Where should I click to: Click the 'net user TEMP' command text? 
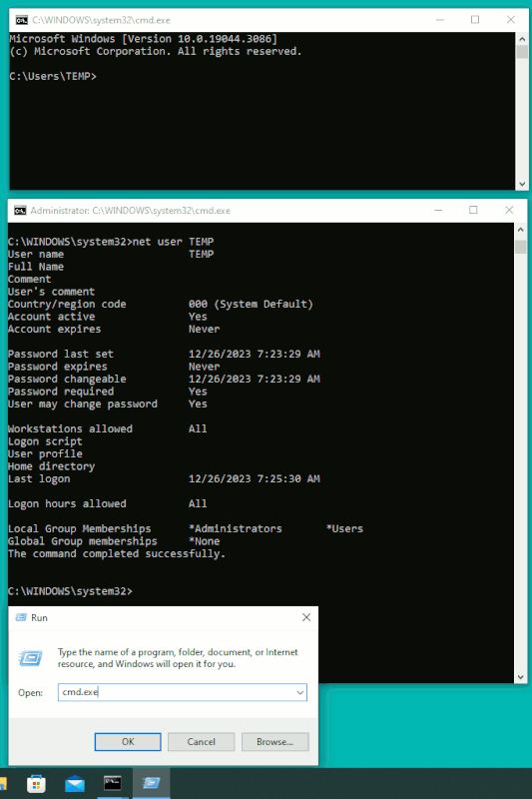coord(173,242)
